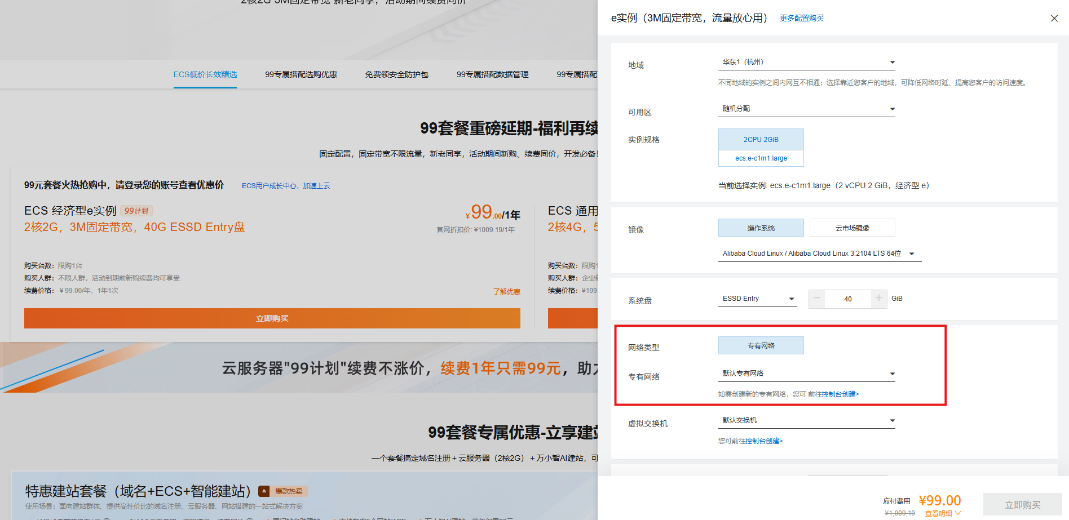Click the 特惠建站套餐 heading
Image resolution: width=1069 pixels, height=520 pixels.
(138, 491)
